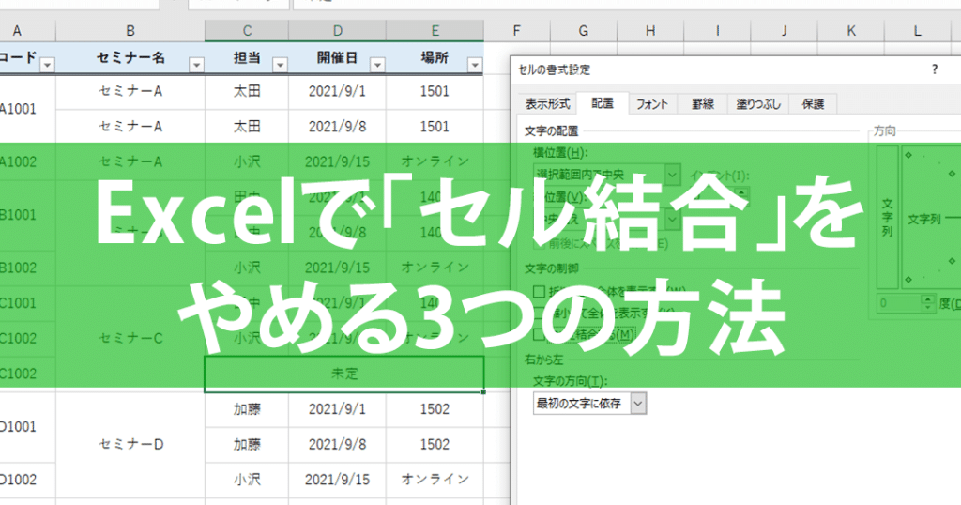Click the インデント stepper up arrow
The image size is (961, 505).
click(742, 191)
